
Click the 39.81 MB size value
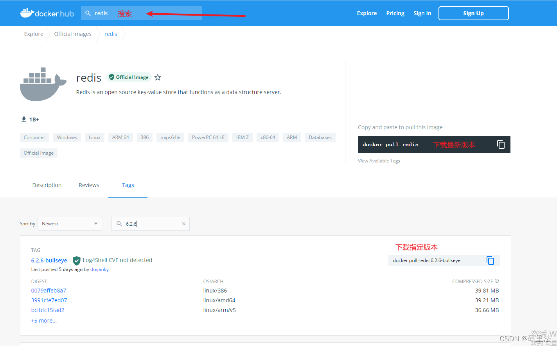click(487, 291)
